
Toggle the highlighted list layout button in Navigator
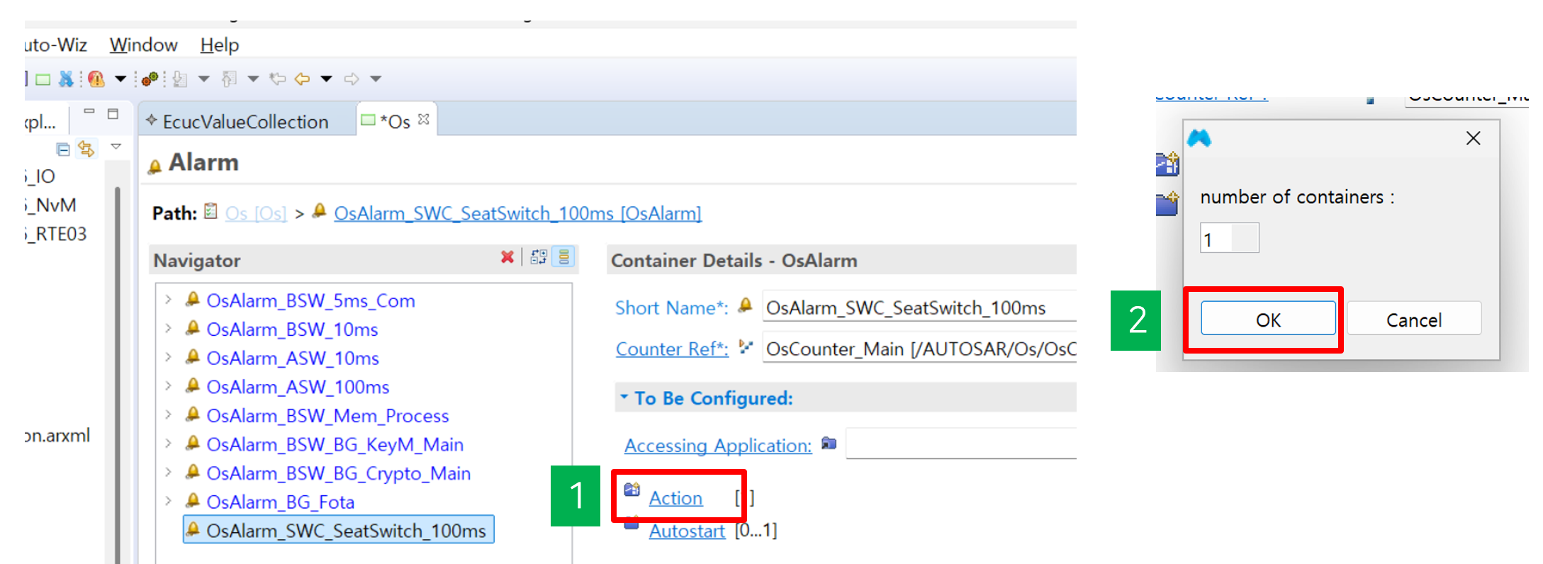tap(564, 257)
